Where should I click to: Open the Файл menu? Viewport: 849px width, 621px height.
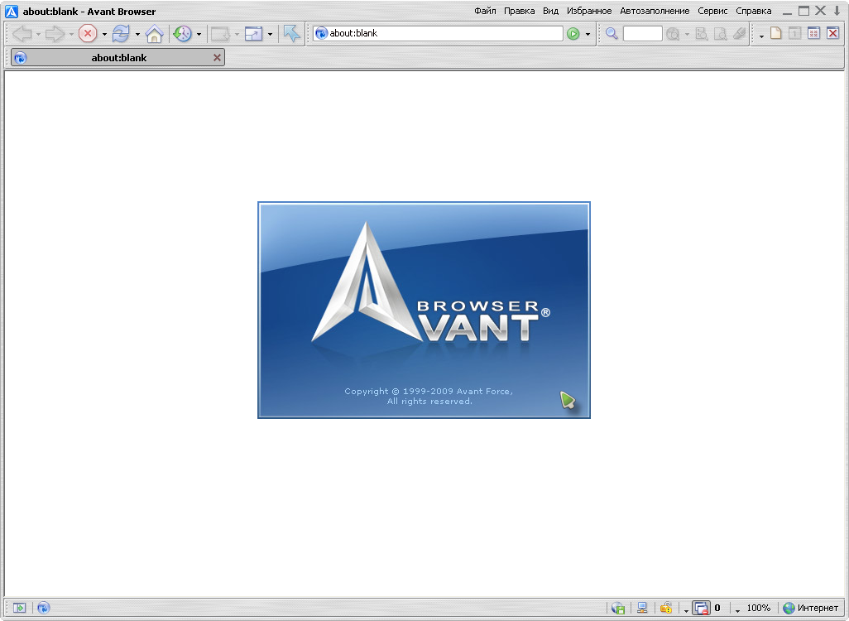(485, 11)
